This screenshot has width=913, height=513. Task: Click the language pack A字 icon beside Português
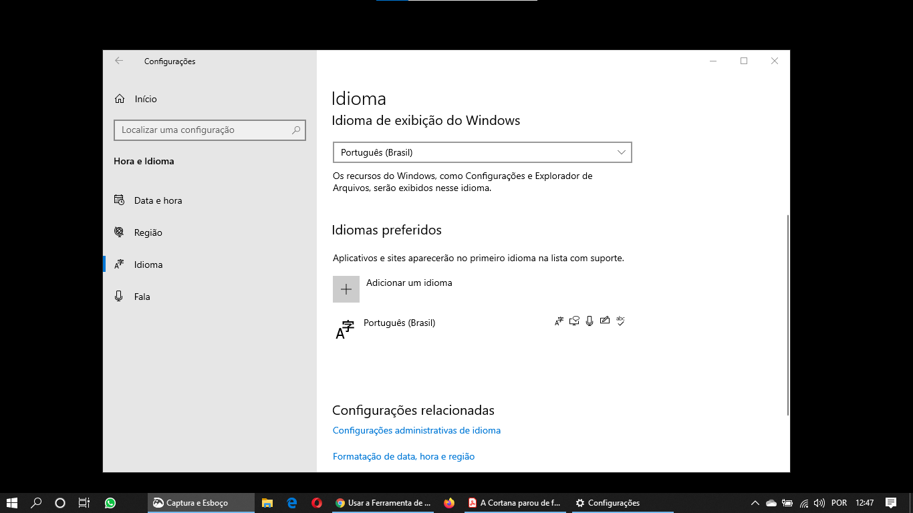coord(344,330)
